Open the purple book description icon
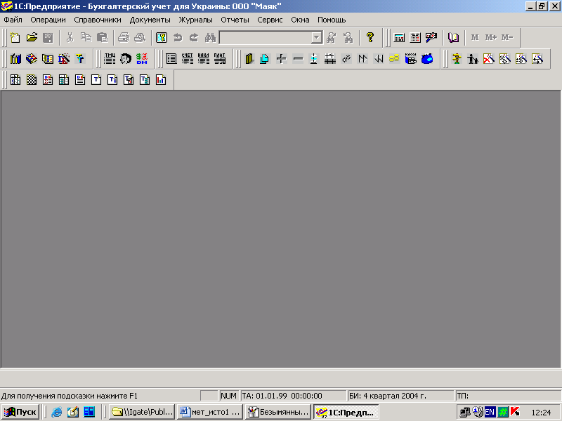The width and height of the screenshot is (562, 421). [453, 38]
